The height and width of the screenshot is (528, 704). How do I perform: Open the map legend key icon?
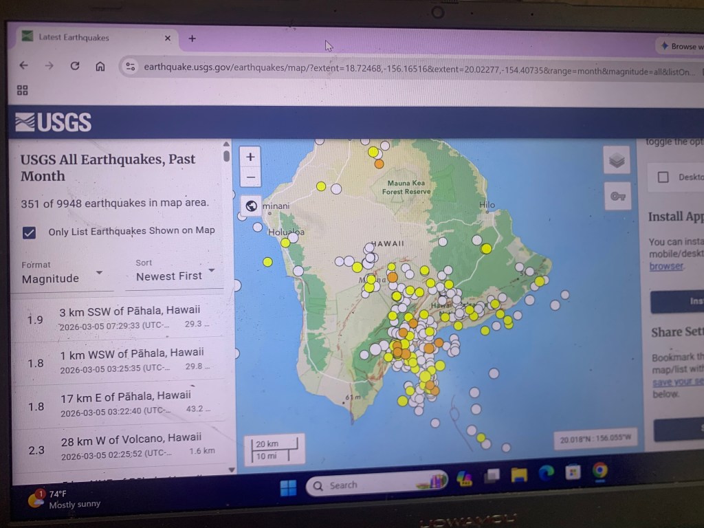pos(617,197)
